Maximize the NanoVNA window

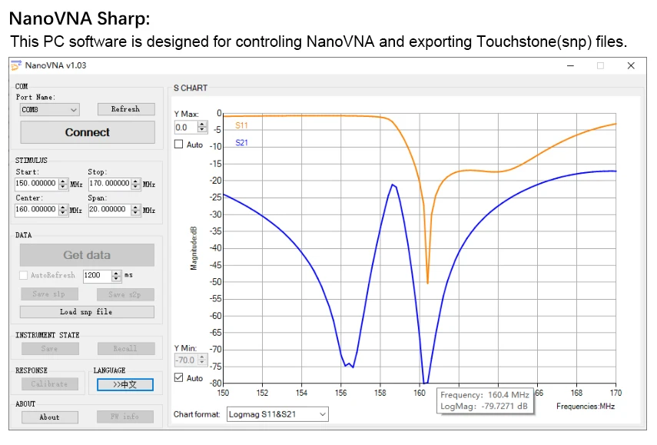(x=600, y=66)
